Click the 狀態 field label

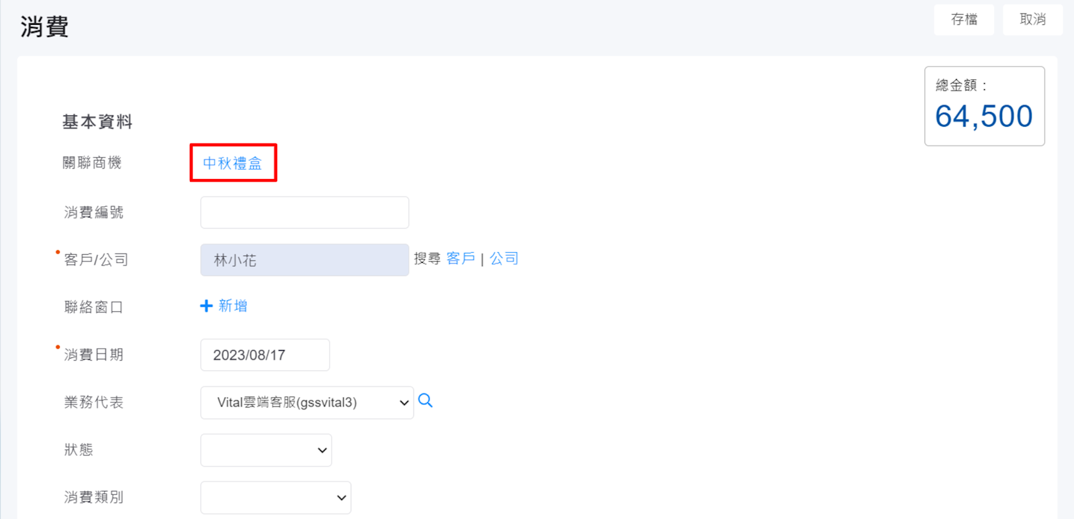(x=79, y=450)
